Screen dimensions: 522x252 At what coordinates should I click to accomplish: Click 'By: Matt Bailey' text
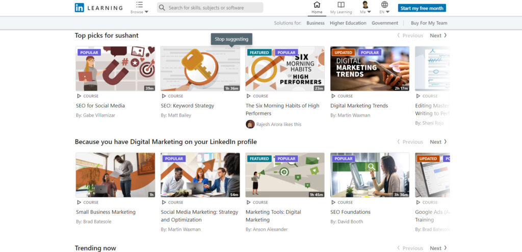pos(176,116)
